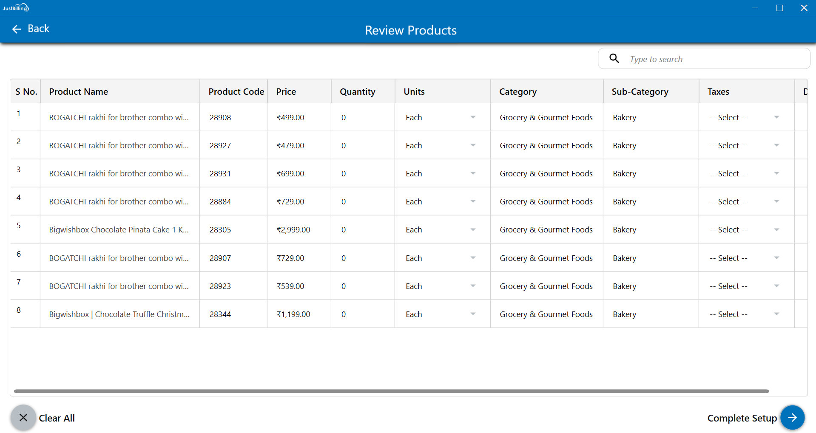
Task: Click the search magnifier icon
Action: [614, 58]
